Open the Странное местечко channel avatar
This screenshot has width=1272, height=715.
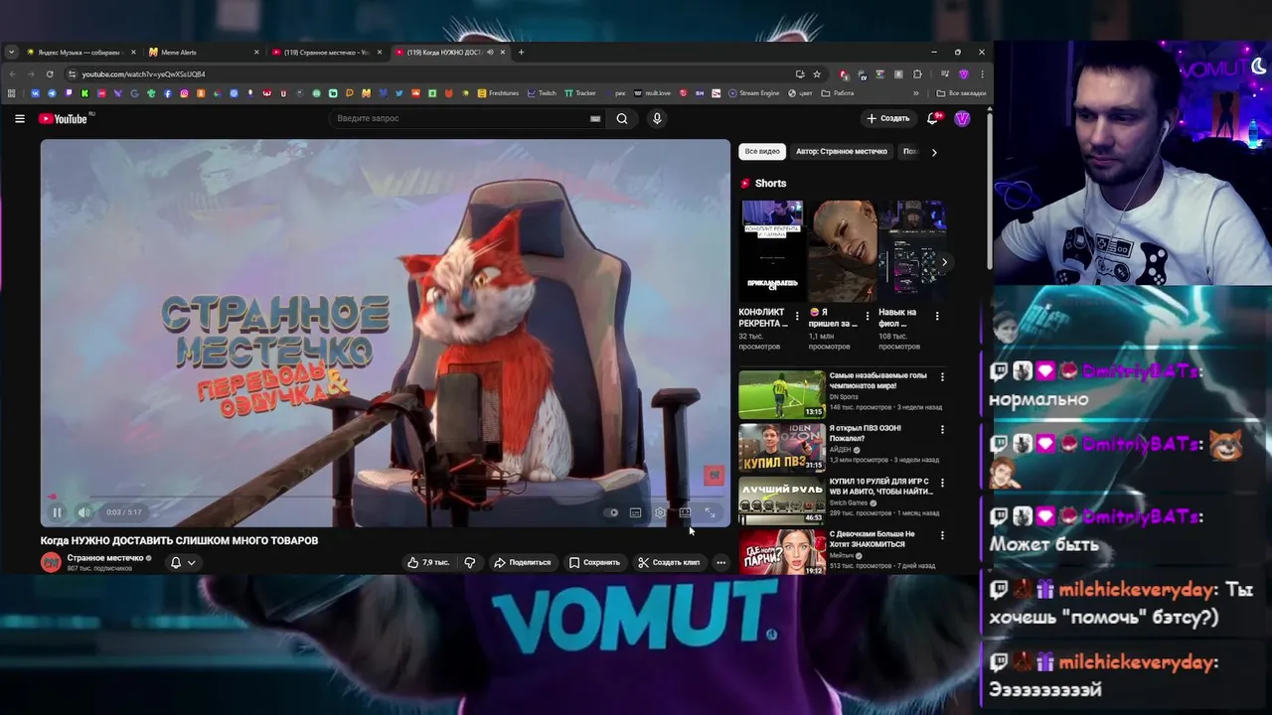click(51, 562)
